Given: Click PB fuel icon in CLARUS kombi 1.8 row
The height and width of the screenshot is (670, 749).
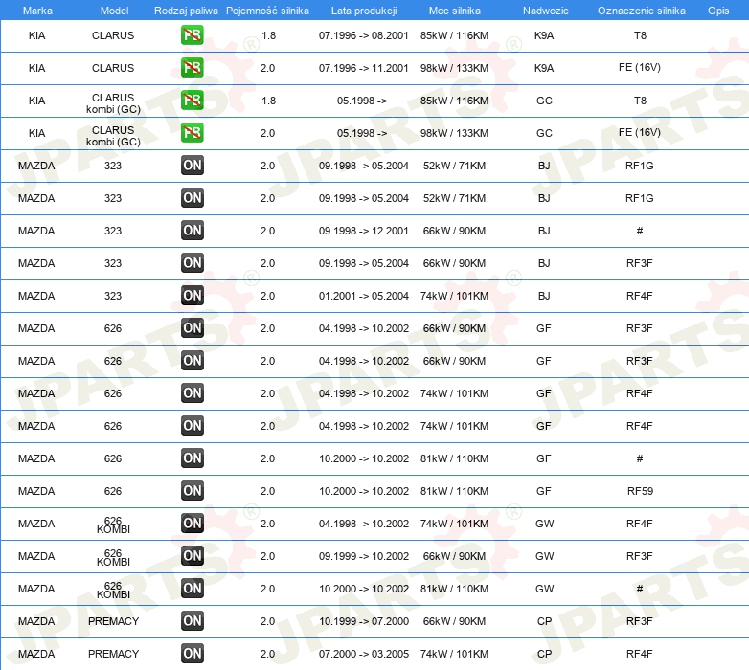Looking at the screenshot, I should pyautogui.click(x=192, y=100).
